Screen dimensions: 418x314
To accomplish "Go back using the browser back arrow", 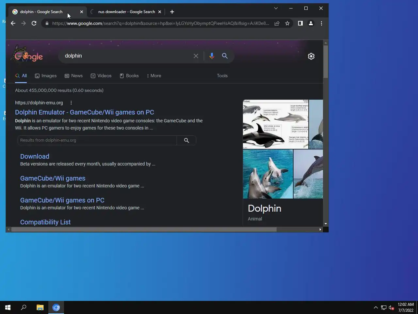I will tap(13, 23).
